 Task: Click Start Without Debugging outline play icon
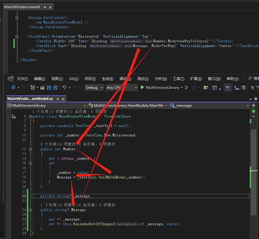(186, 87)
